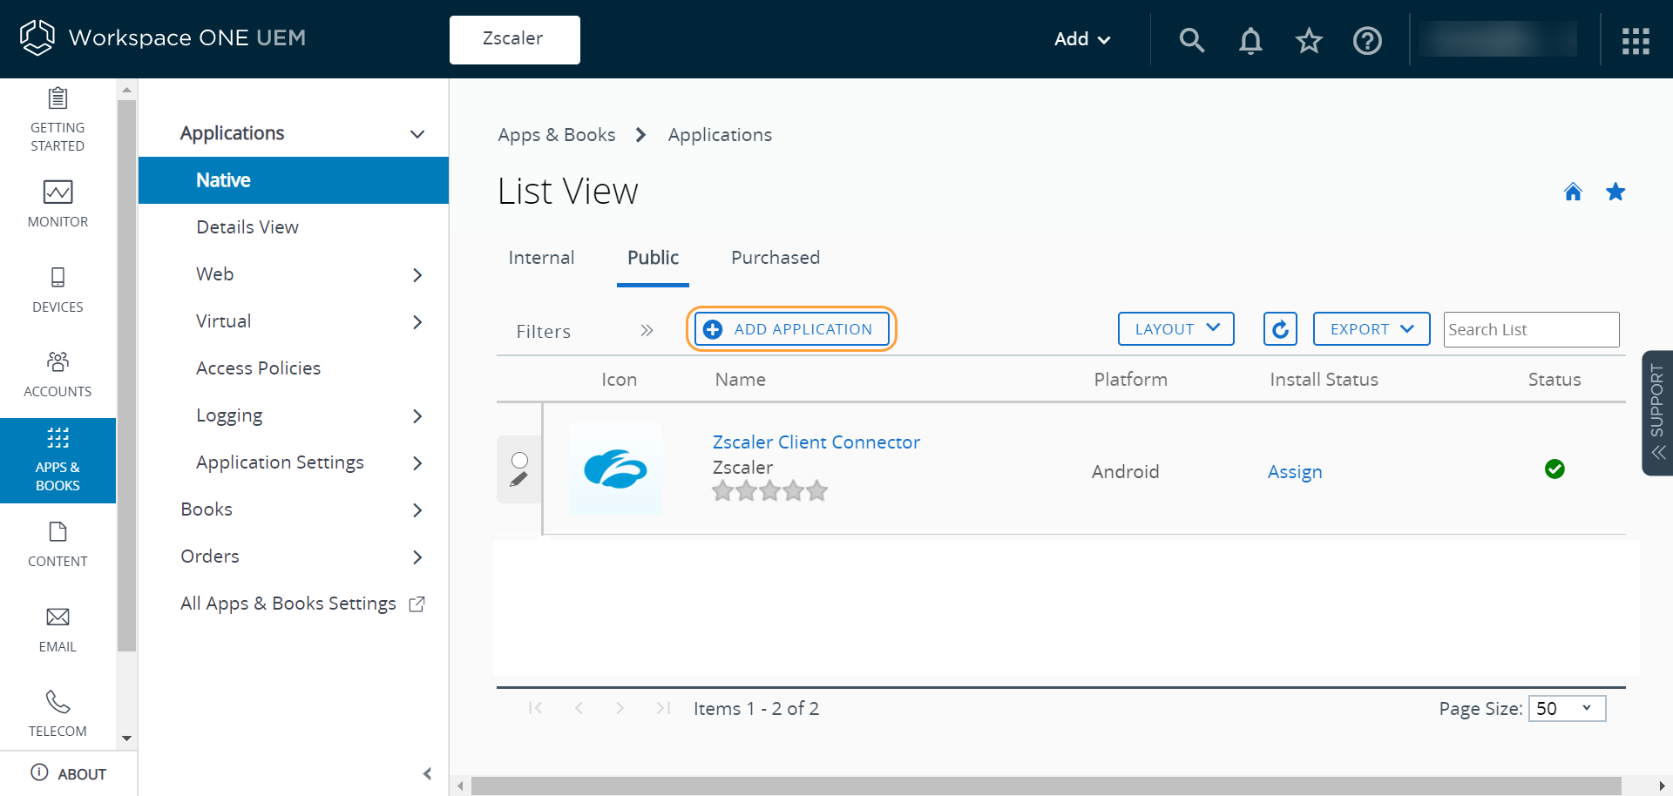Change the Page Size dropdown
The width and height of the screenshot is (1673, 796).
[1566, 708]
